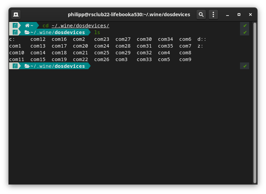266x194 pixels.
Task: Click the 'ls' command text
Action: click(97, 32)
